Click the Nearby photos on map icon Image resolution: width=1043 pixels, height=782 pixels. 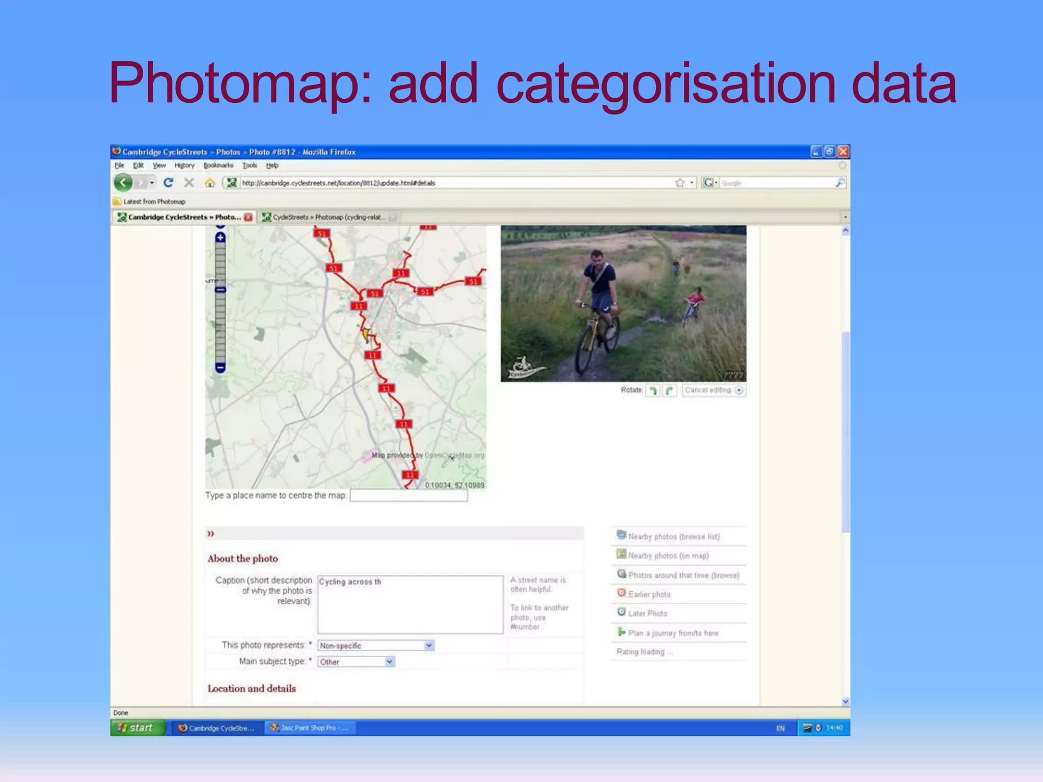621,554
